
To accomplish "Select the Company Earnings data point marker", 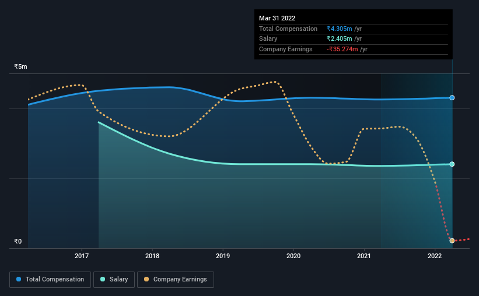I will 452,241.
